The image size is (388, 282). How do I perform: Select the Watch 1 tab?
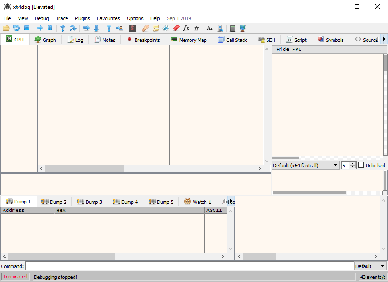click(x=198, y=202)
